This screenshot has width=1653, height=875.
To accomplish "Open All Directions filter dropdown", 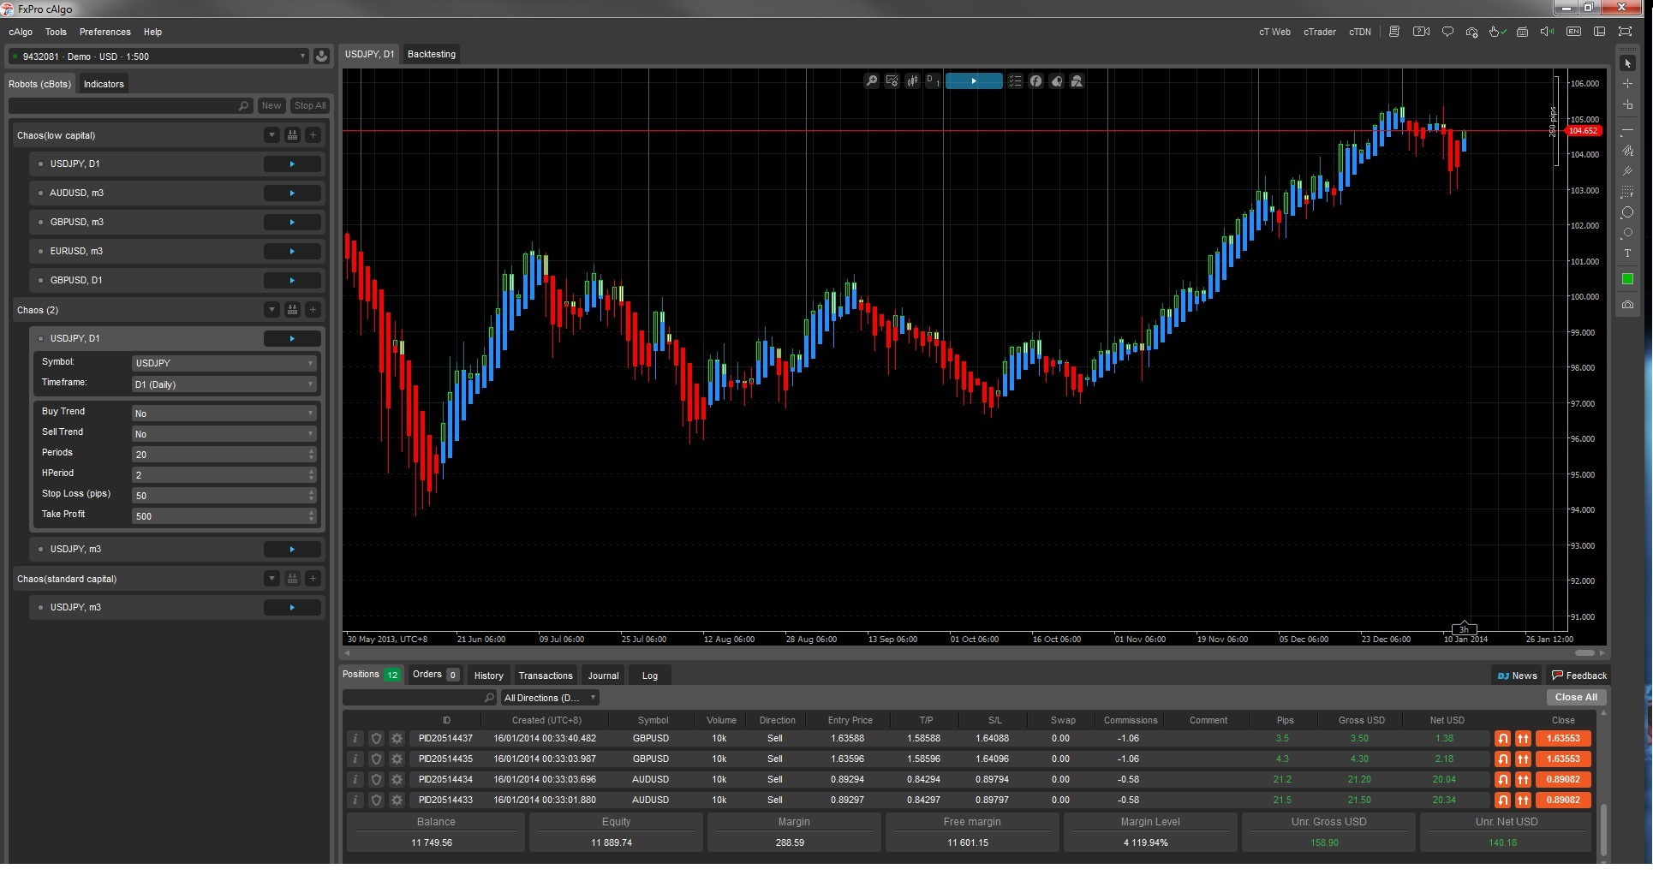I will (550, 698).
